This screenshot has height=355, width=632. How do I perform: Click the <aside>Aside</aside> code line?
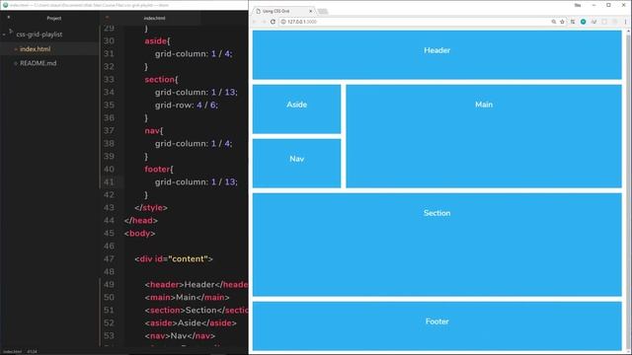point(191,323)
